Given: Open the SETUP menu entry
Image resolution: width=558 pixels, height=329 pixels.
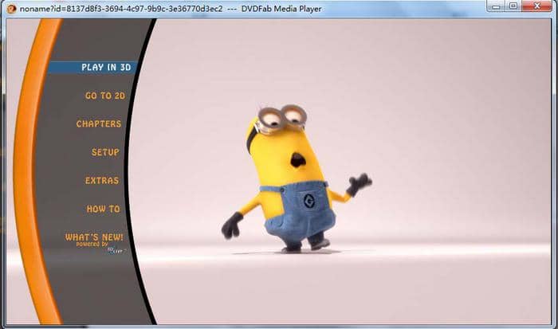Looking at the screenshot, I should (105, 152).
